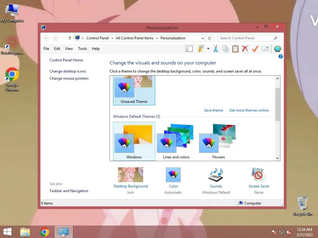Open Taskbar and Navigation link
The height and width of the screenshot is (238, 318).
pyautogui.click(x=69, y=191)
